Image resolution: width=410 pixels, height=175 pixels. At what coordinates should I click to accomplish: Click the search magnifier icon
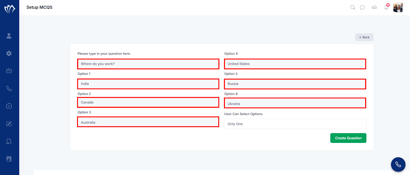tap(353, 7)
